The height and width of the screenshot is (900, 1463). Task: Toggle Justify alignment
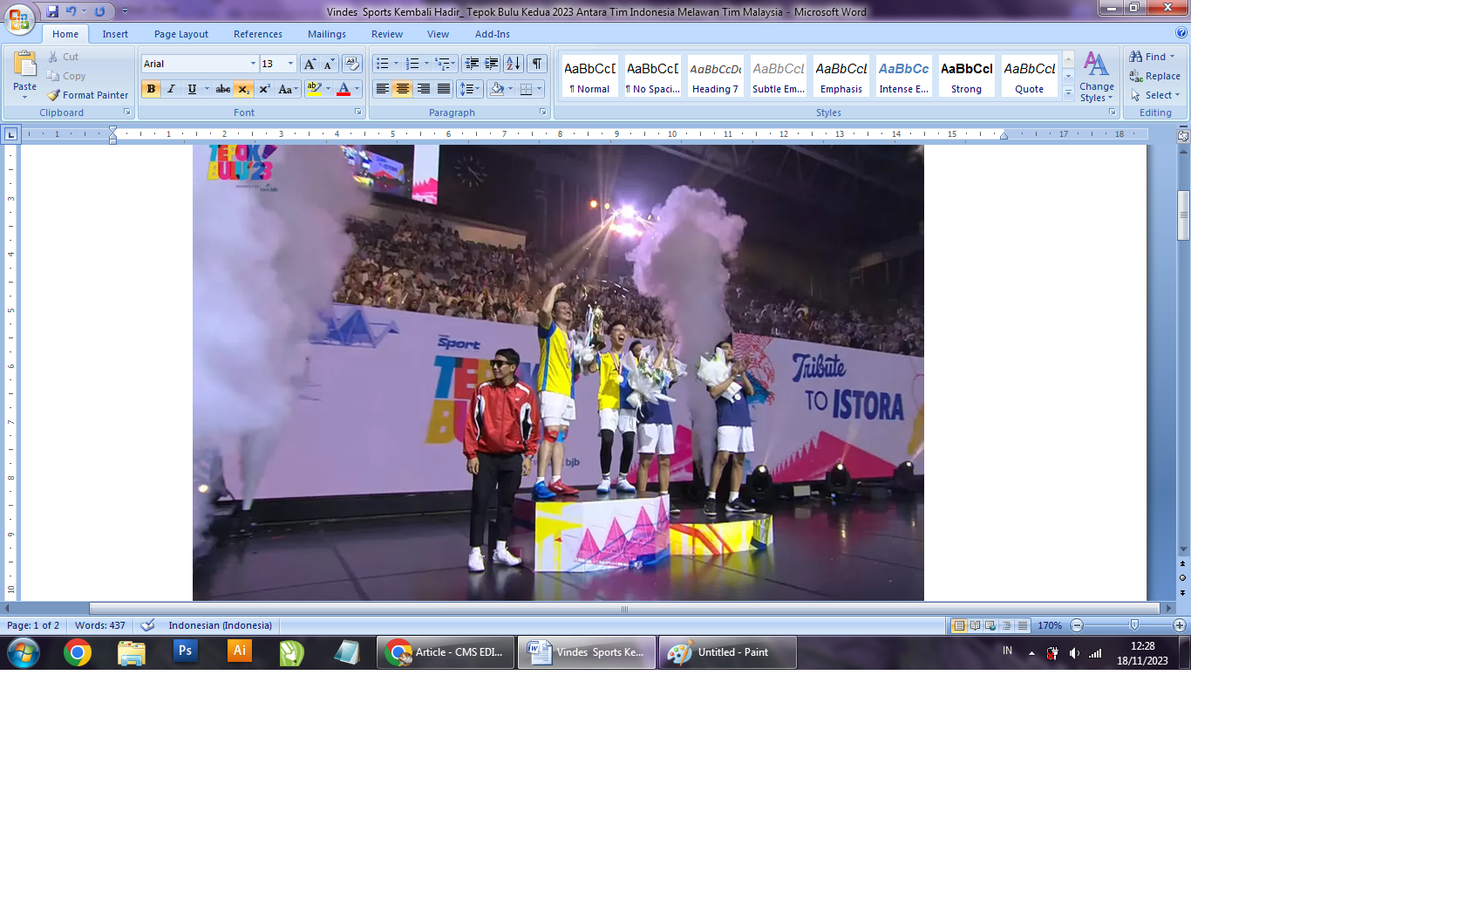point(444,89)
